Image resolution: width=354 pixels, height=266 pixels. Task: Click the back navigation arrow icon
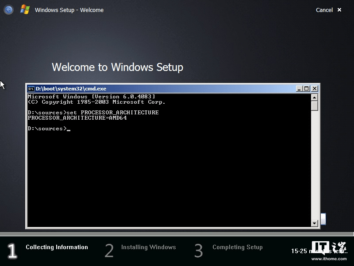pos(8,10)
